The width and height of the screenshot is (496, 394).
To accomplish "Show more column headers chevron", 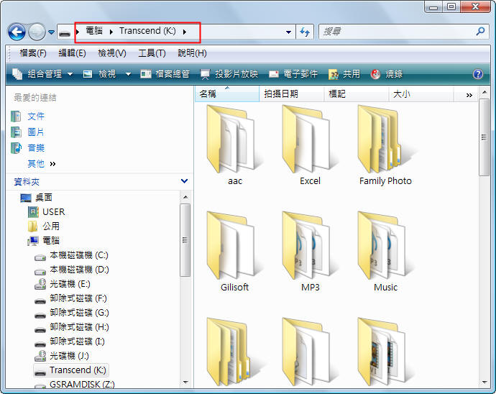I will pyautogui.click(x=469, y=94).
